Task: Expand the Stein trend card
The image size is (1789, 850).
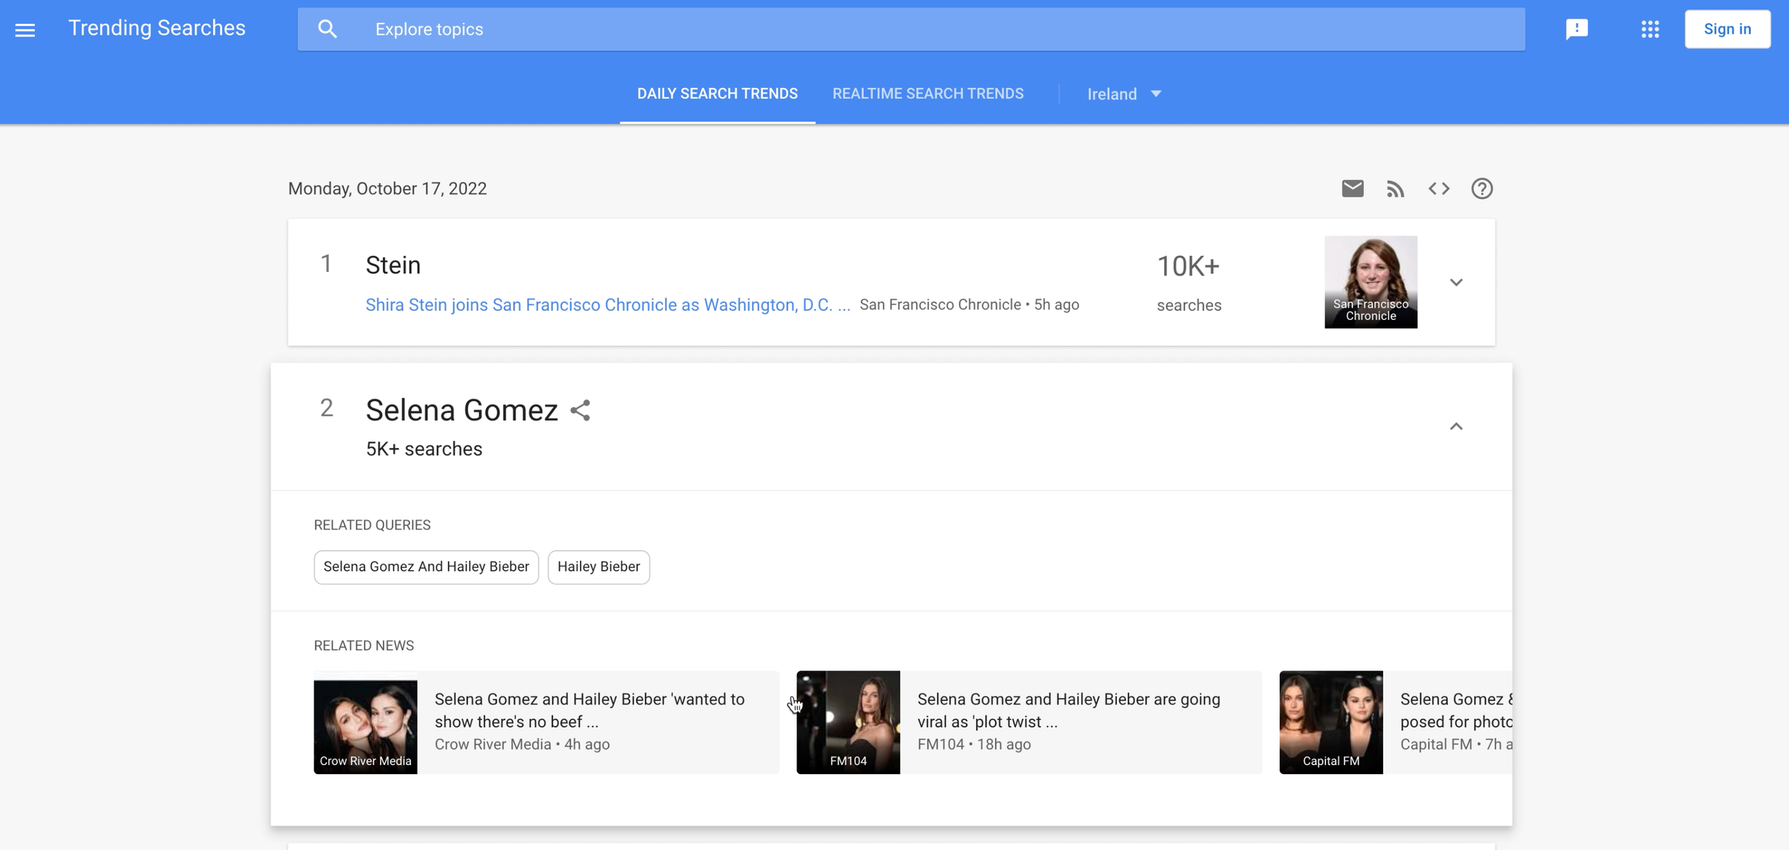Action: (x=1456, y=282)
